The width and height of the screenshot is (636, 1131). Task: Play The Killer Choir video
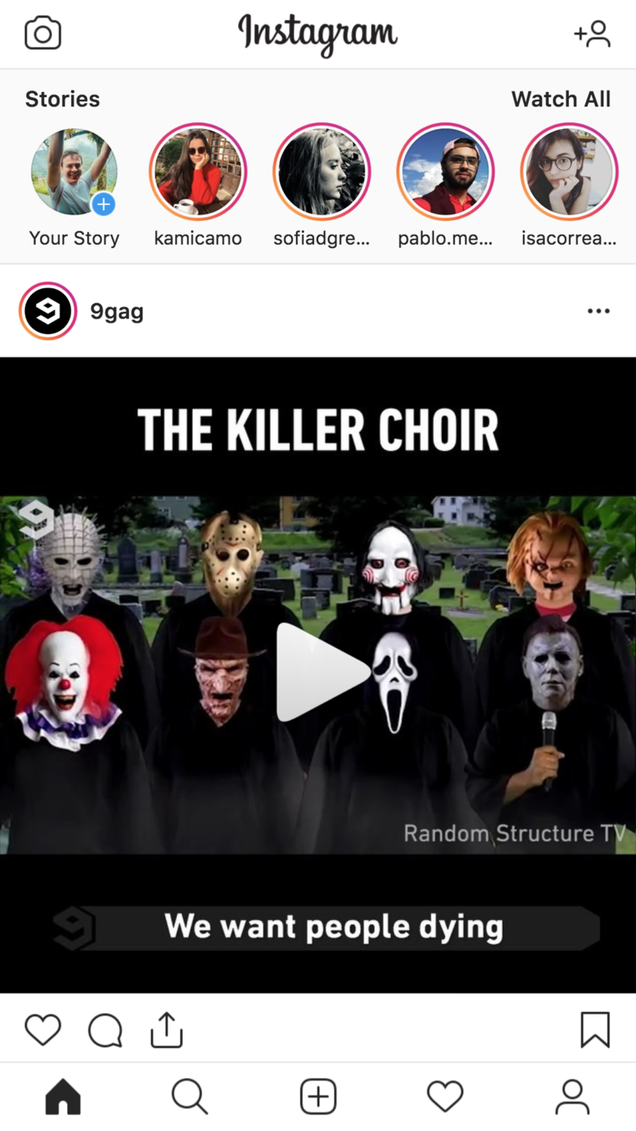pyautogui.click(x=323, y=672)
